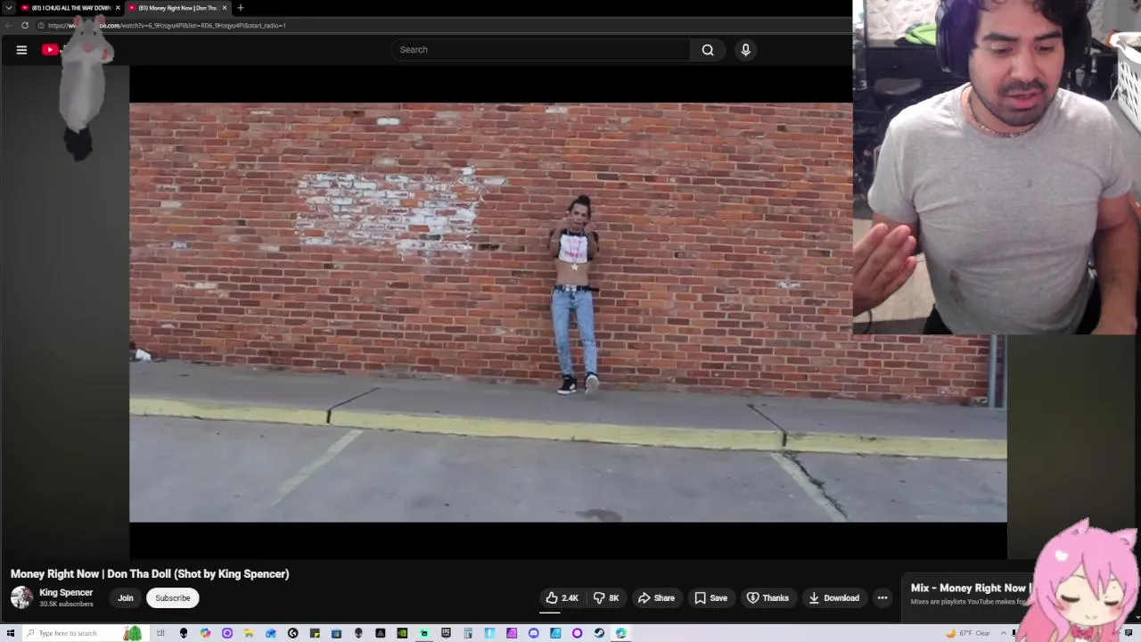Screen dimensions: 1141x642
Task: Switch to Edge browser on the taskbar
Action: coord(620,633)
